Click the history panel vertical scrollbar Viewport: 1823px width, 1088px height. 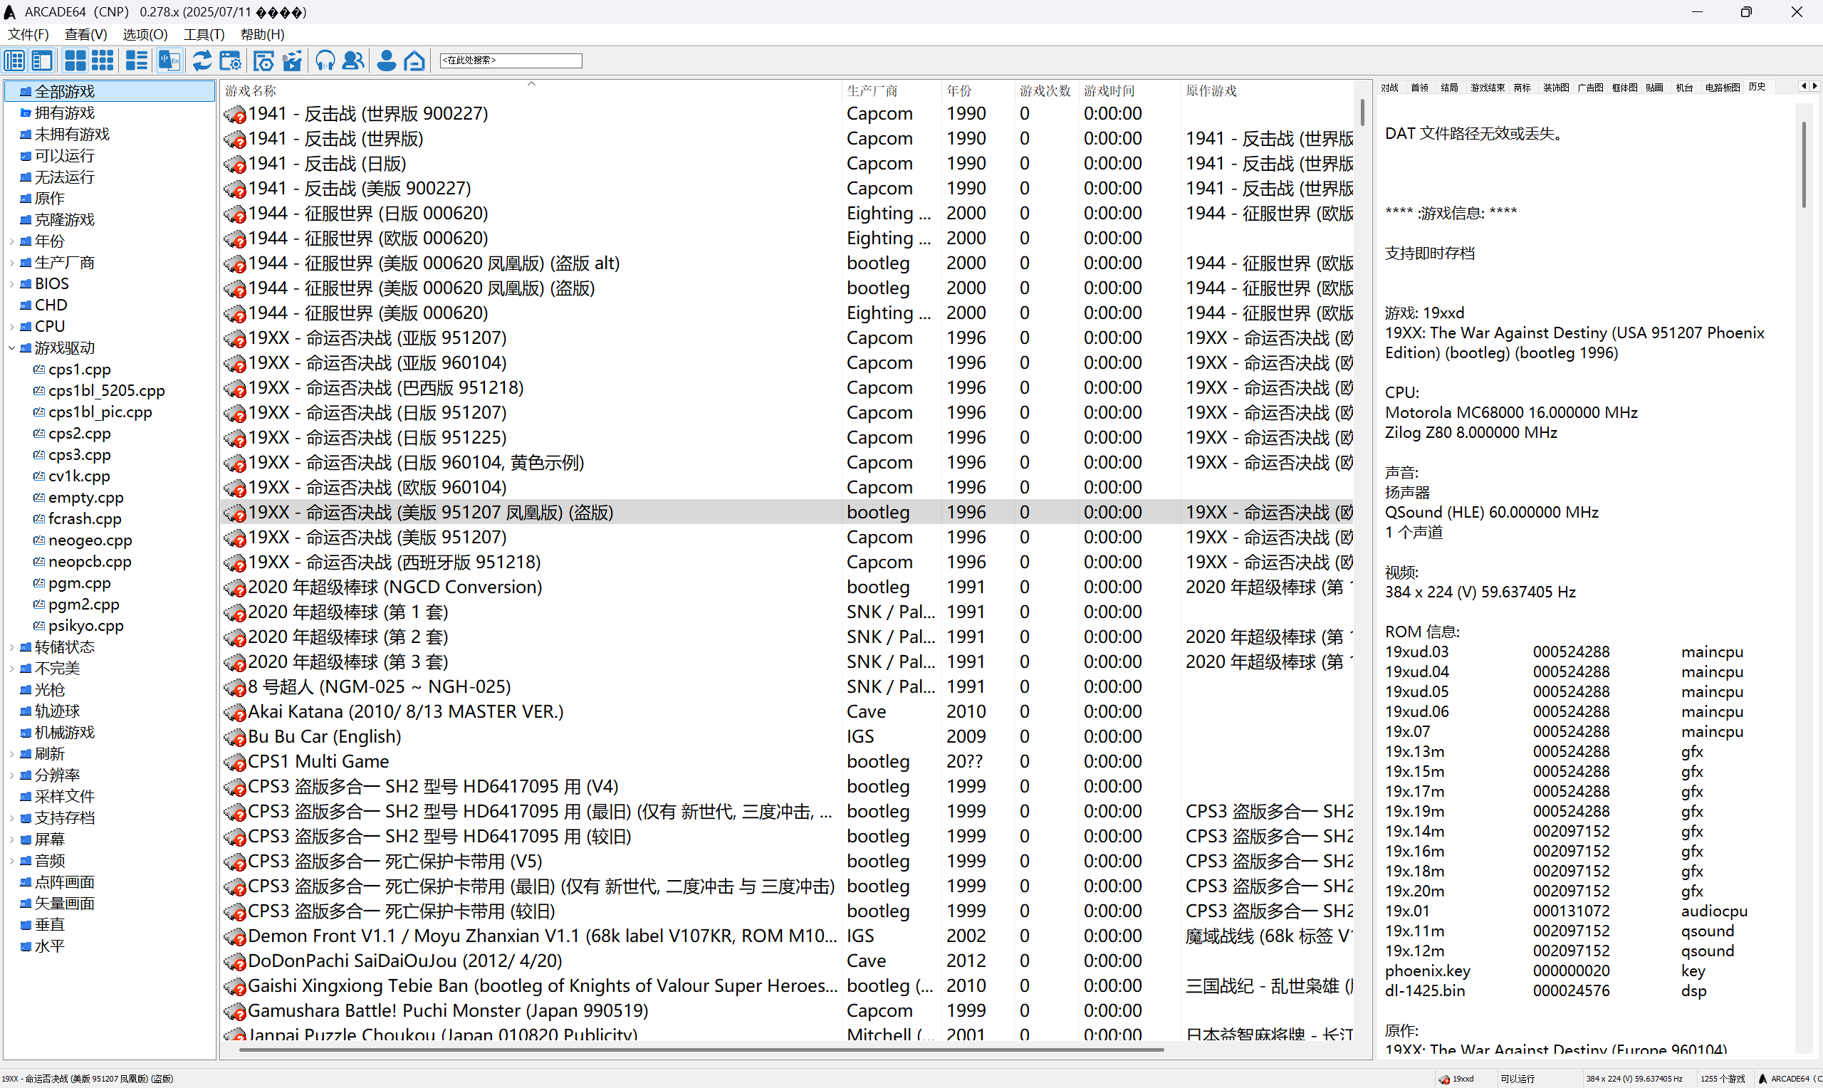(x=1804, y=165)
